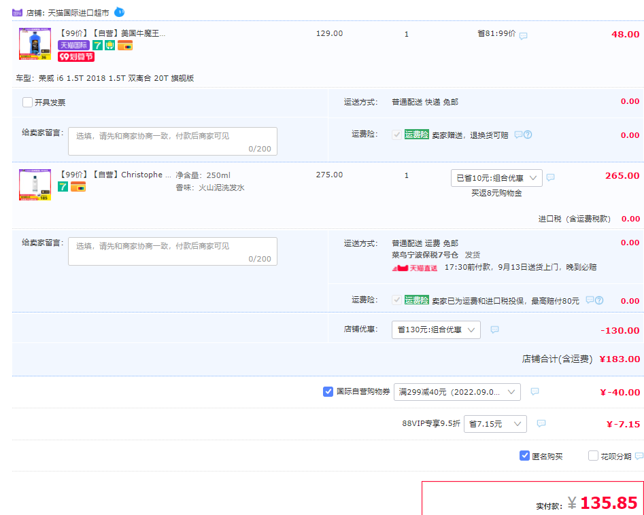Click the 265.00 item subtotal
Screen dimensions: 644x515
tap(622, 176)
